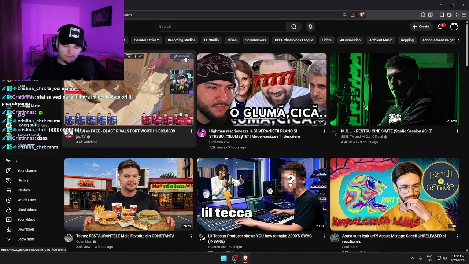Click the Brave Shields lion icon in address bar
Viewport: 469px width, 264px height.
tap(362, 15)
